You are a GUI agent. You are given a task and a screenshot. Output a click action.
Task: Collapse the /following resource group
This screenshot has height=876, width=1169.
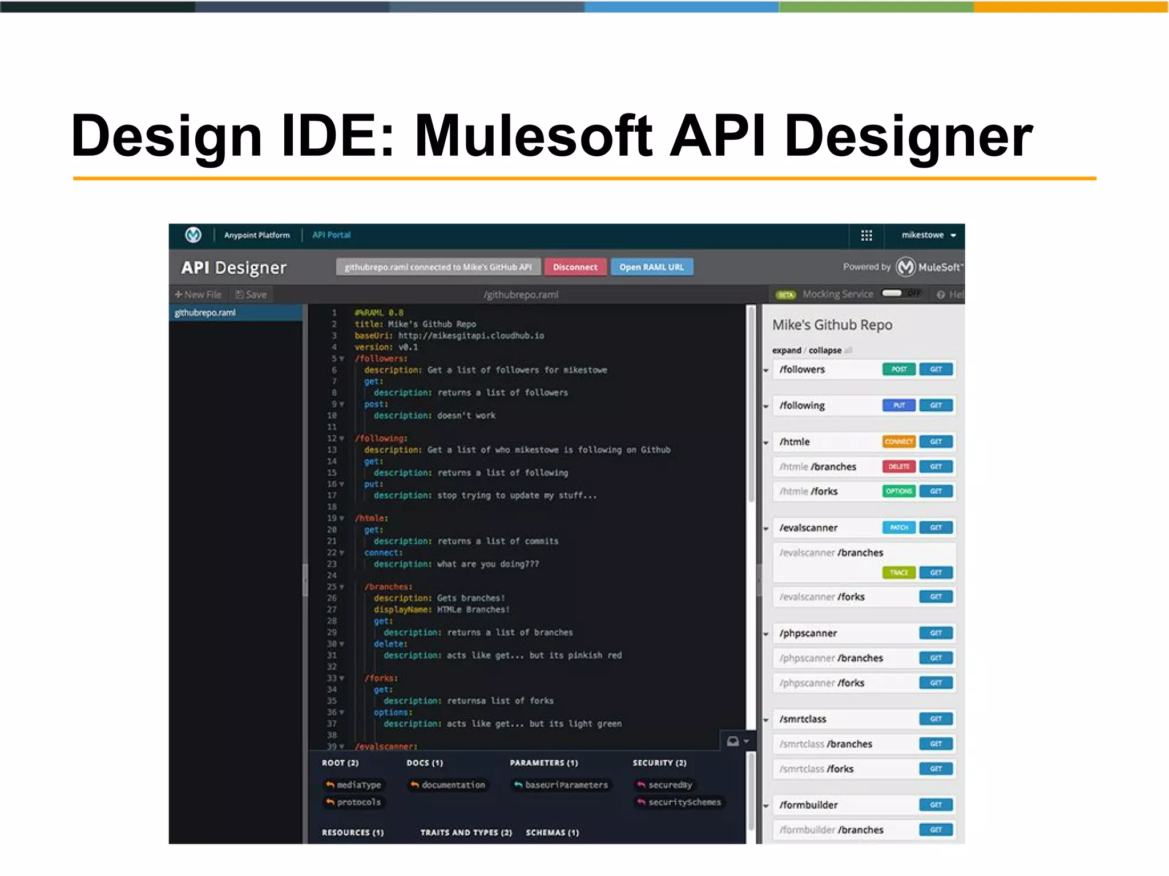(x=766, y=406)
